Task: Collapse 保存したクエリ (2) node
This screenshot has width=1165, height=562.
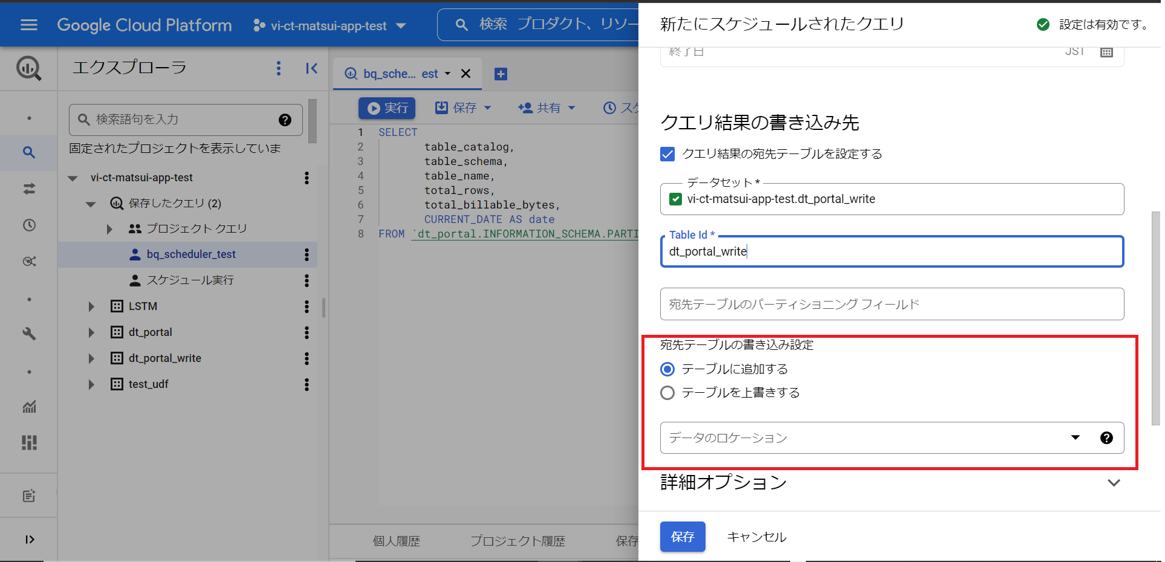Action: point(91,204)
